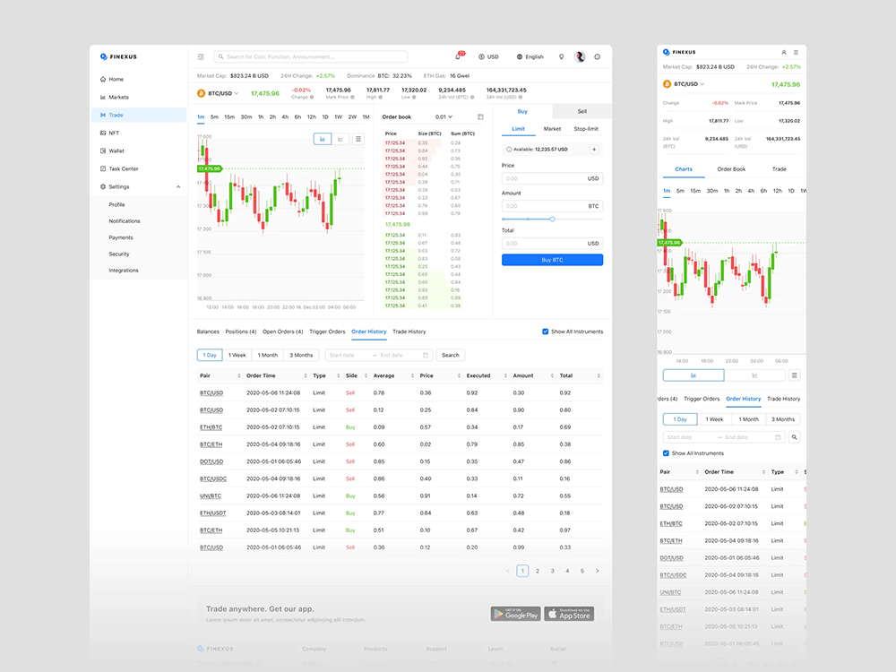Click the NFT sidebar icon
The image size is (896, 672).
tap(108, 133)
